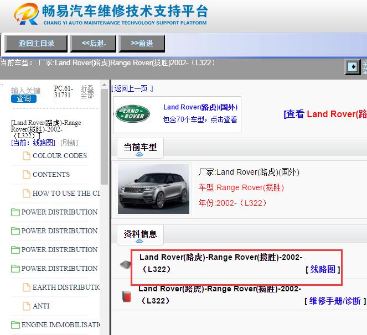Viewport: 367px width, 335px height.
Task: Click the Land Rover green oval logo
Action: click(x=133, y=114)
